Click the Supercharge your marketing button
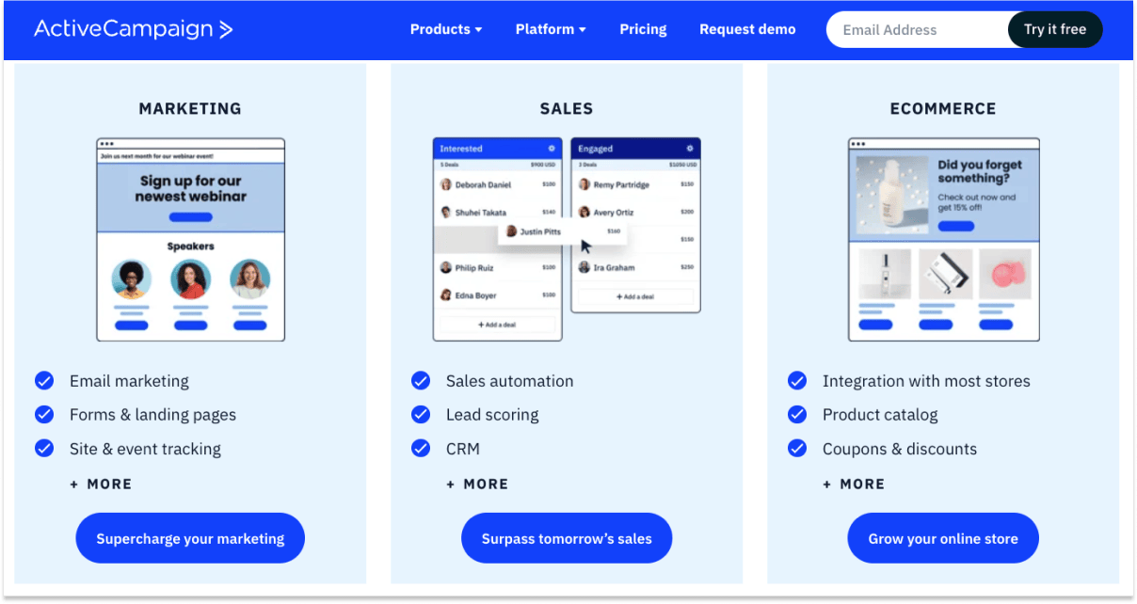 click(x=189, y=538)
